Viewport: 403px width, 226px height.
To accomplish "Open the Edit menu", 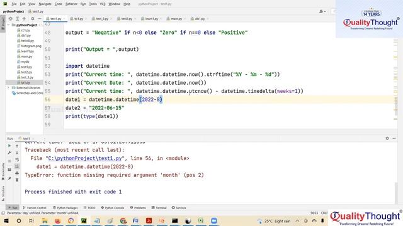I will pyautogui.click(x=23, y=4).
